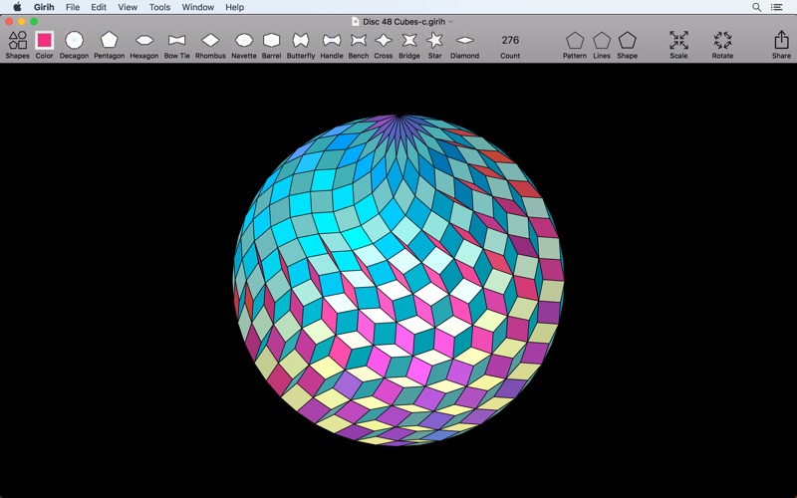Screen dimensions: 797x498
Task: Select the Navette shape
Action: click(244, 41)
